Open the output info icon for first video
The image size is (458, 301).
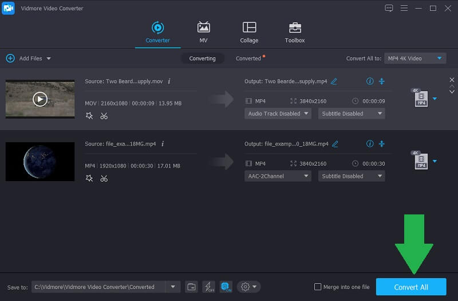click(370, 81)
